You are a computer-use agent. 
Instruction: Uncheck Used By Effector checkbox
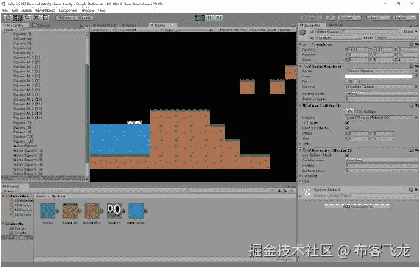tap(347, 128)
